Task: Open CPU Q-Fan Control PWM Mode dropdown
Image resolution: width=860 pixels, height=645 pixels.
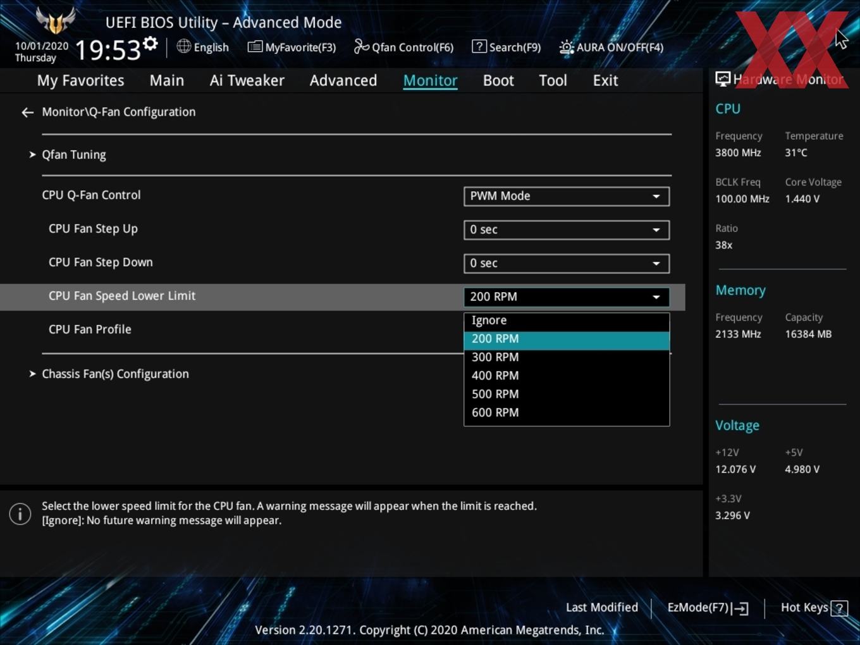Action: pos(567,196)
